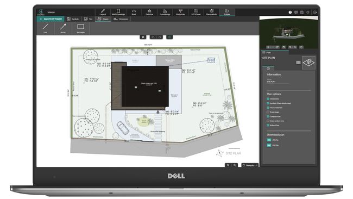353x199 pixels.
Task: Click the plan name input field
Action: coord(278,82)
